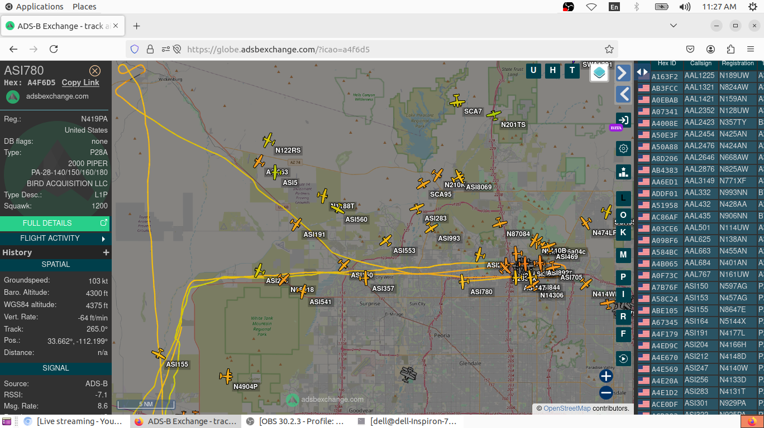The width and height of the screenshot is (764, 428).
Task: Open the browser extensions menu
Action: click(x=730, y=49)
